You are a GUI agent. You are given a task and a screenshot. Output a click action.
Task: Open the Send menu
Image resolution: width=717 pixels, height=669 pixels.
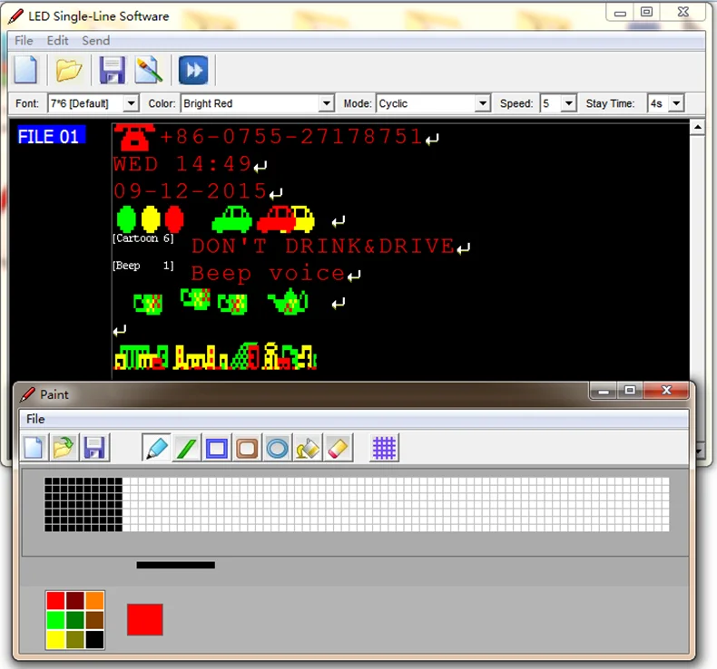[95, 41]
